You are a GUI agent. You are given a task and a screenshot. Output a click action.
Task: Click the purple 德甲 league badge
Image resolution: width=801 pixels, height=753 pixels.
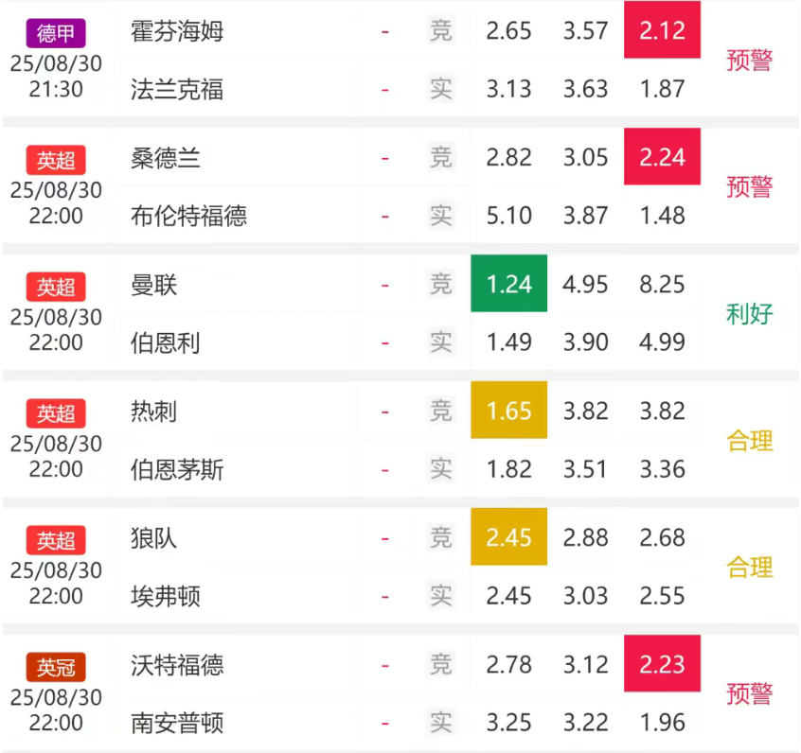pos(56,34)
